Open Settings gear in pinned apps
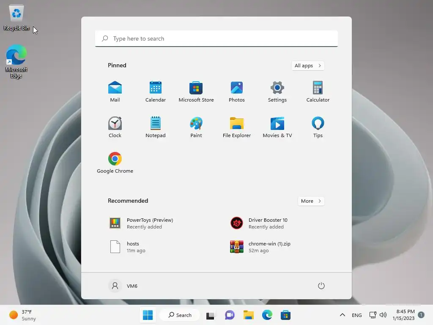 (x=277, y=91)
